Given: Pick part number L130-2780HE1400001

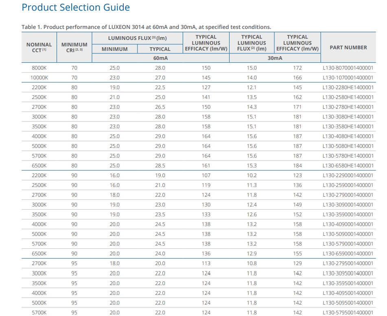Looking at the screenshot, I should coord(348,107).
